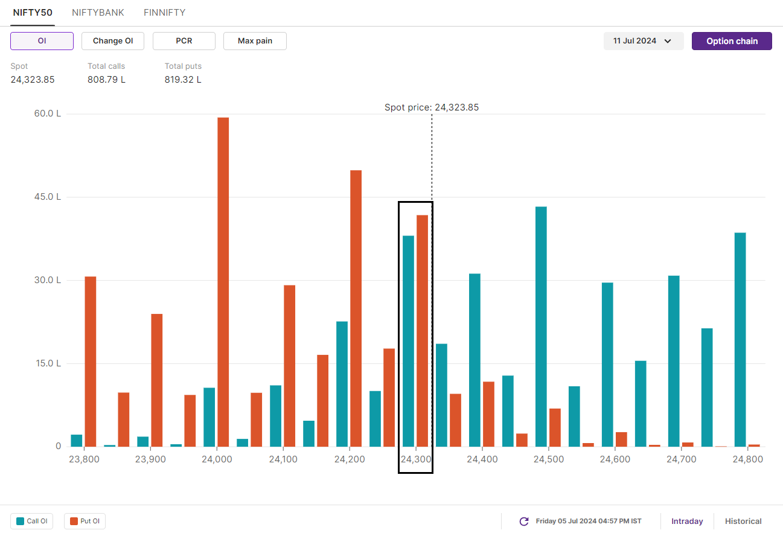The height and width of the screenshot is (533, 783).
Task: Switch to the NIFTYBANK tab
Action: tap(99, 12)
